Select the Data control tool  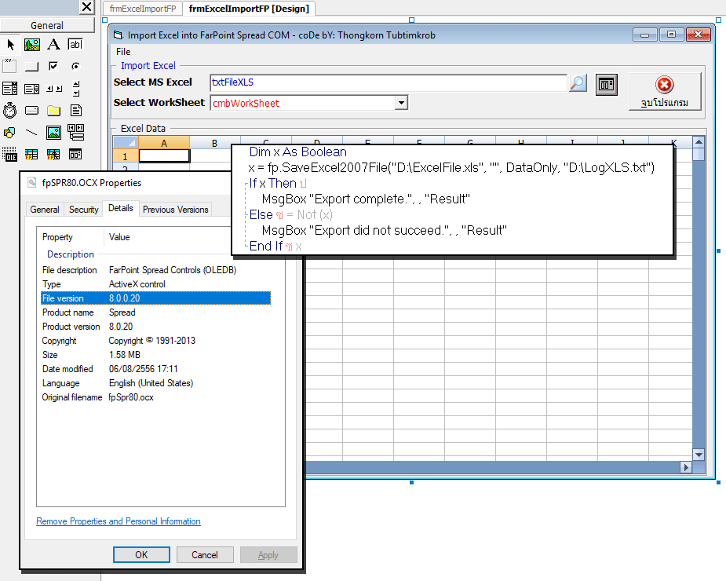click(x=75, y=132)
